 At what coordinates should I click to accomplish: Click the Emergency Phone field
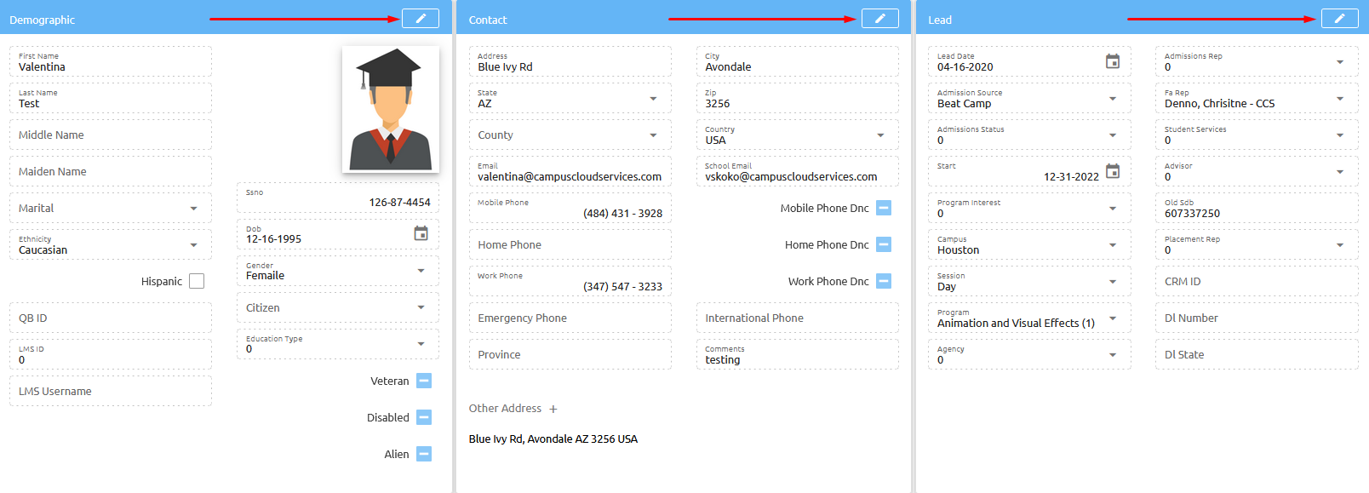coord(570,318)
